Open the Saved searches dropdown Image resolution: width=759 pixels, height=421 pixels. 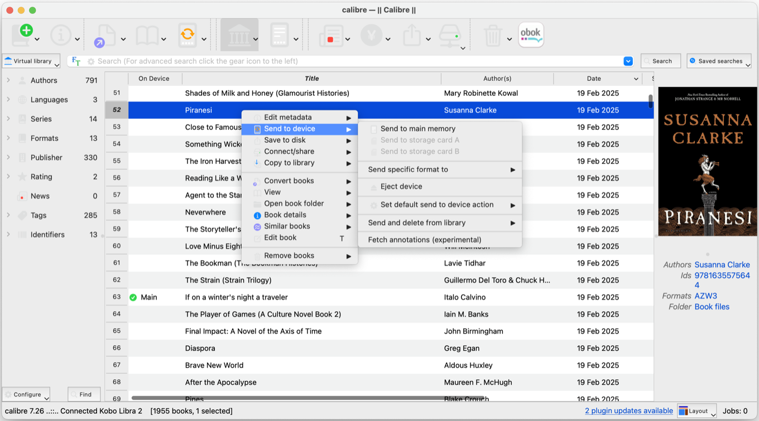point(719,61)
